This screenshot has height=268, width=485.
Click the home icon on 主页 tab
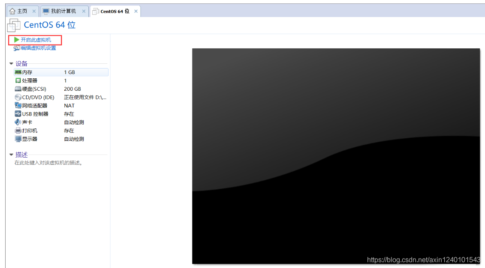click(x=12, y=11)
